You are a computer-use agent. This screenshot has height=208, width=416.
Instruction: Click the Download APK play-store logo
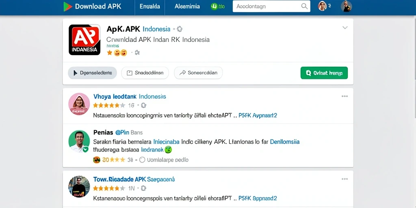[68, 6]
